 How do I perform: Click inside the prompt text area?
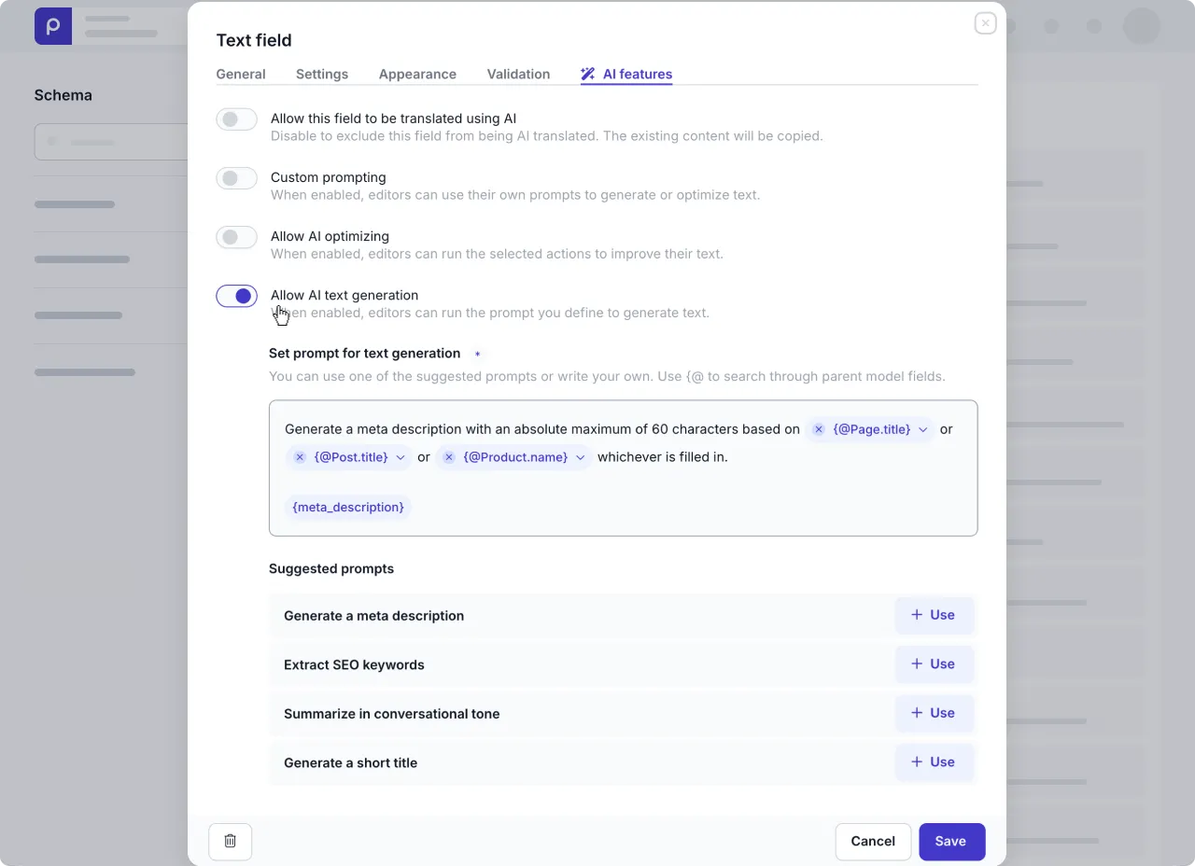[x=623, y=468]
